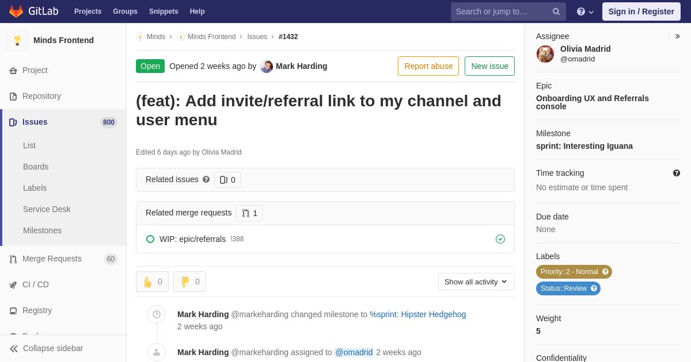
Task: Open the Onboarding UX and Referrals console epic
Action: [593, 102]
